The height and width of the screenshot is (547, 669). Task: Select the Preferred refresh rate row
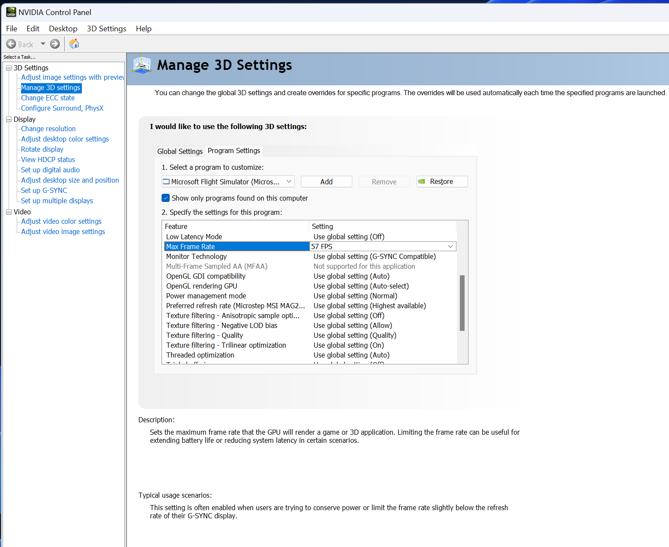310,306
